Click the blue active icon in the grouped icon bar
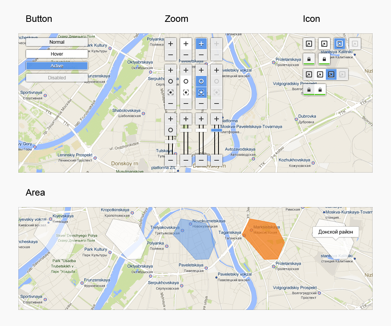Screen dimensions: 391x326 coord(331,74)
